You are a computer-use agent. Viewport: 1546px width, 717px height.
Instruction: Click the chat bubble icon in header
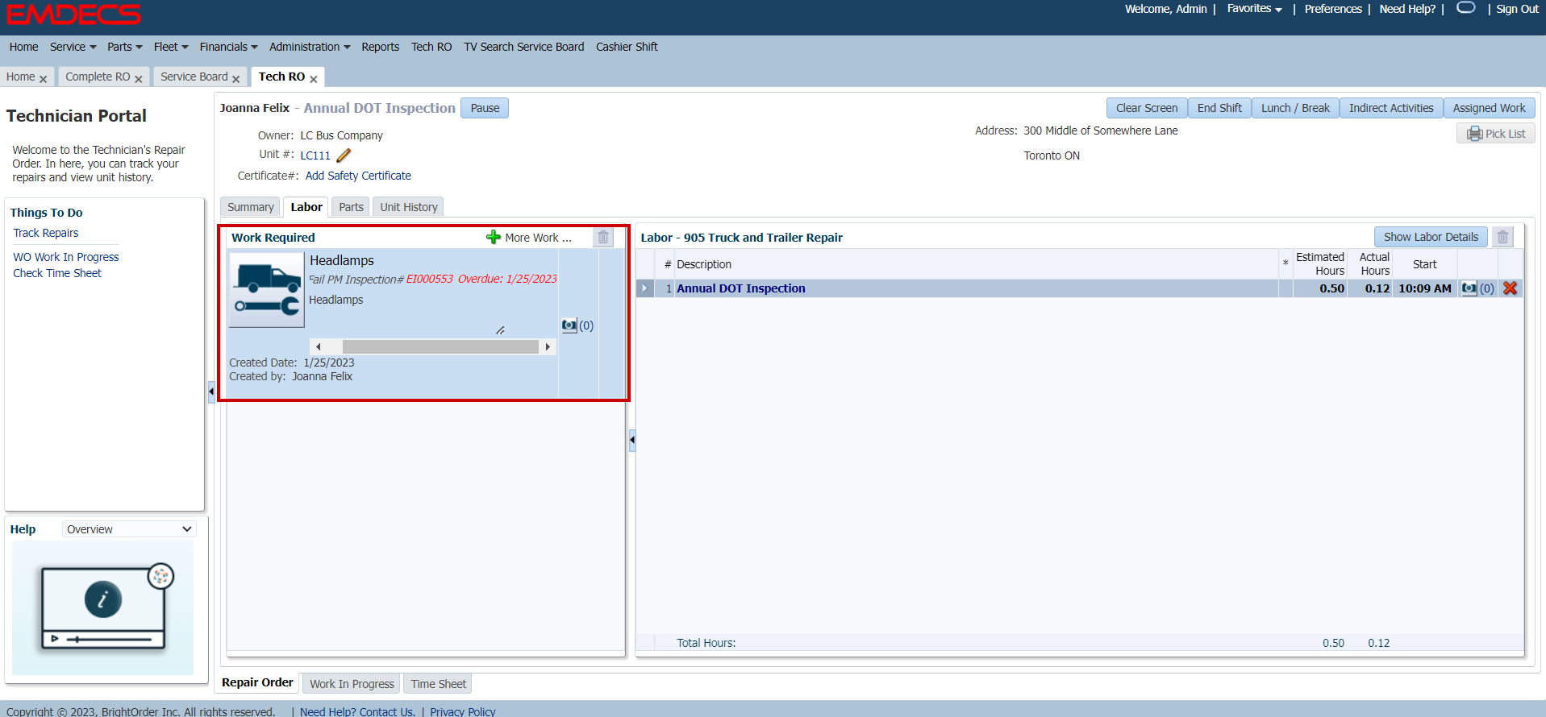[x=1466, y=8]
